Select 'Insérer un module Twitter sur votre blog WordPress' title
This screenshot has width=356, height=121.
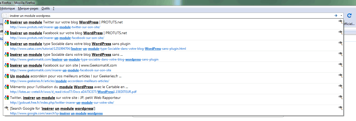click(66, 22)
